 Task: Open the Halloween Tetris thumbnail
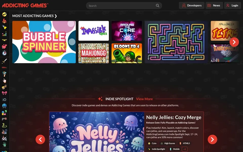pos(225,31)
